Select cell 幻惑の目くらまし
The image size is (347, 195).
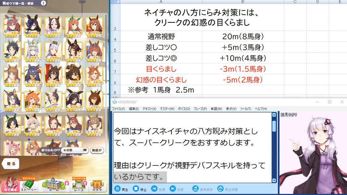(161, 80)
